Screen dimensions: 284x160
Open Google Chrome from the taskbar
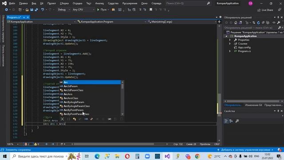point(197,156)
